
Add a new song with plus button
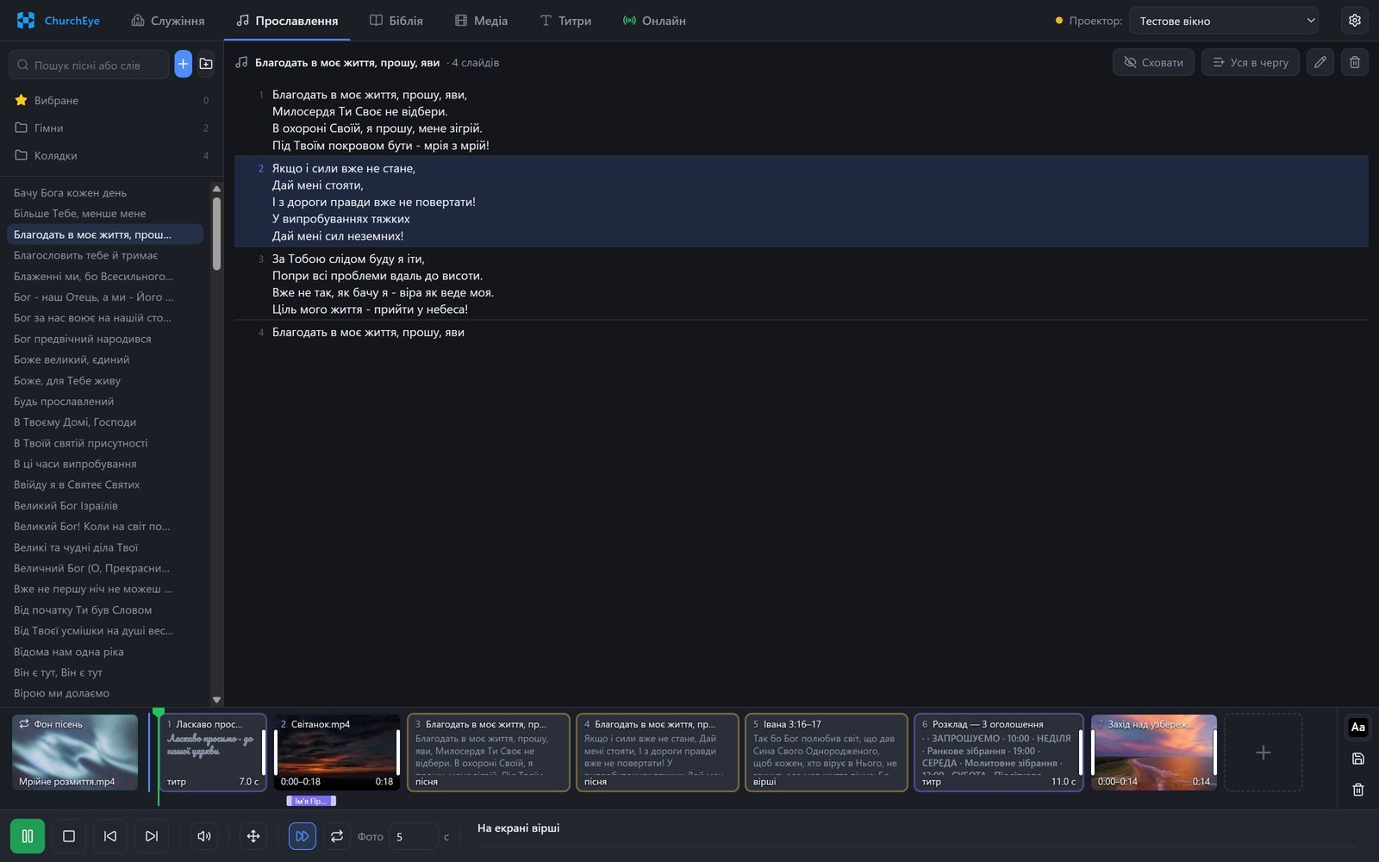pyautogui.click(x=183, y=64)
